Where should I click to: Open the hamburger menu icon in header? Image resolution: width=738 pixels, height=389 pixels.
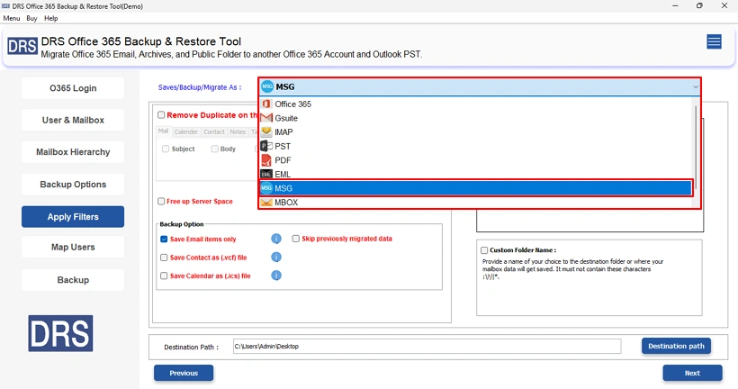click(714, 42)
